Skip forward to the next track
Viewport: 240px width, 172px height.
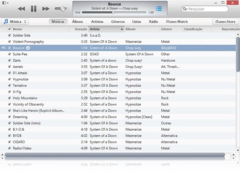coord(46,9)
